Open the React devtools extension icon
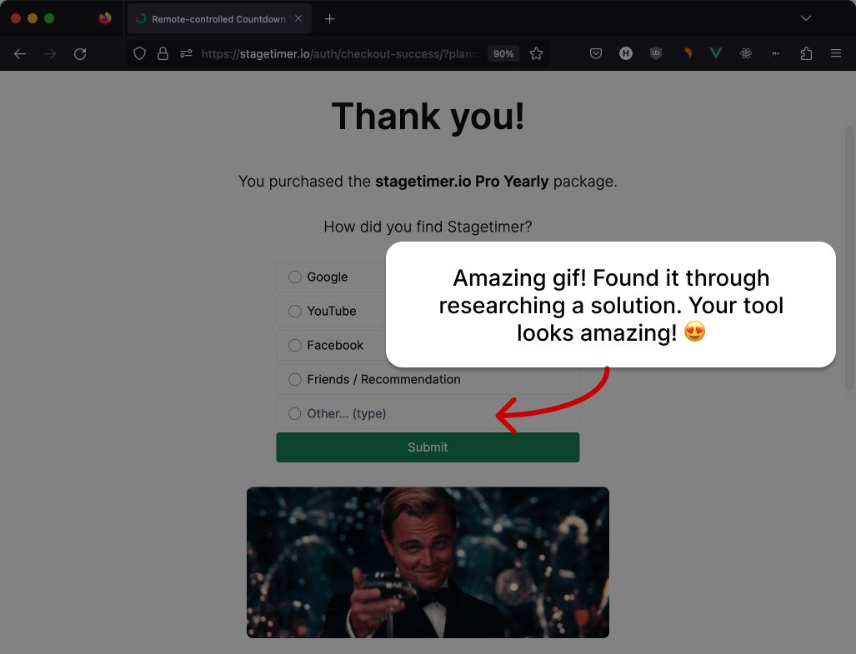The image size is (856, 654). pos(745,53)
